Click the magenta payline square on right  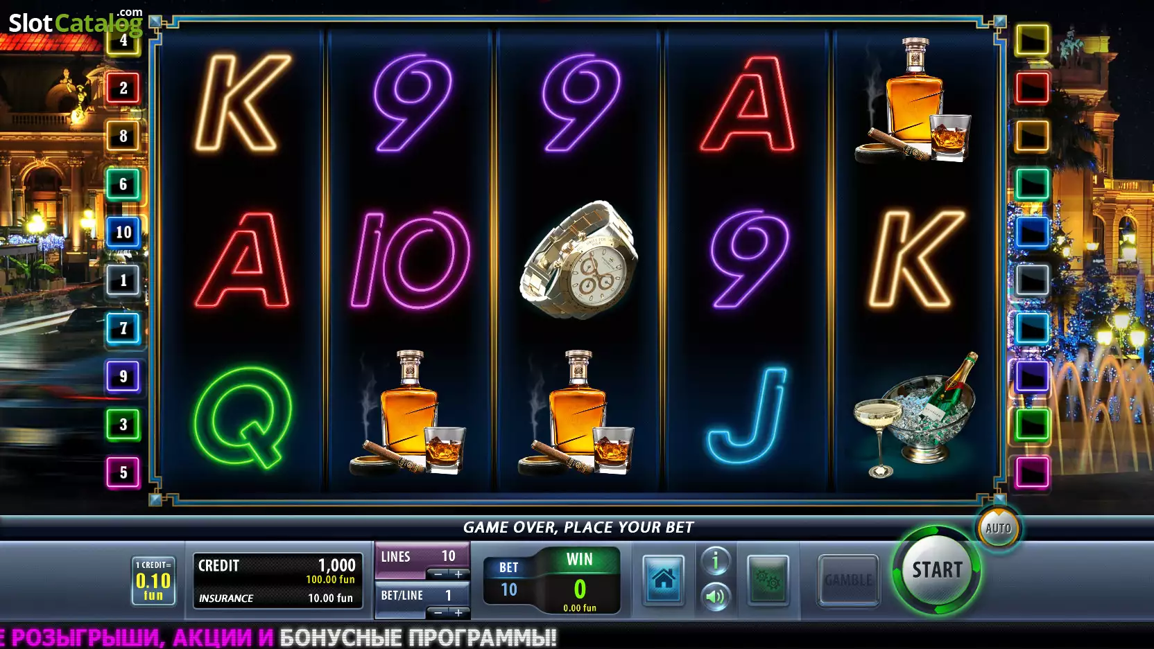coord(1032,472)
